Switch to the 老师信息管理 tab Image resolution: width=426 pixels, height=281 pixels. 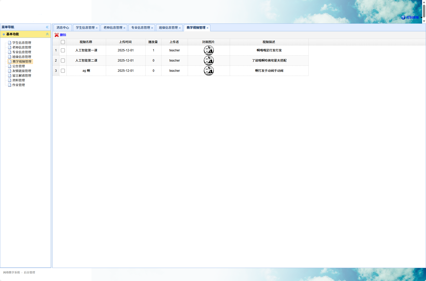click(113, 28)
